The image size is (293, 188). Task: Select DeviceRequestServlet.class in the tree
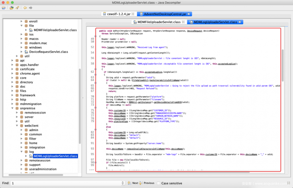click(48, 52)
